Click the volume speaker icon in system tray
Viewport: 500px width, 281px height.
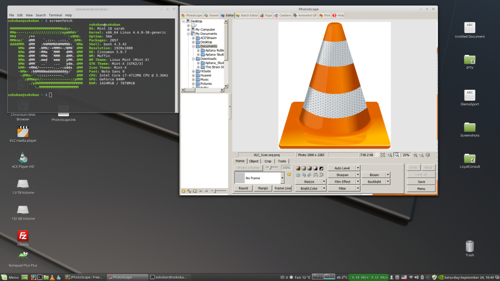point(416,277)
